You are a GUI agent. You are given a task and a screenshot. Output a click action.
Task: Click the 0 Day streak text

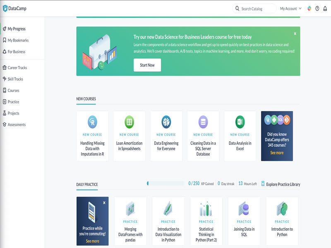(226, 184)
